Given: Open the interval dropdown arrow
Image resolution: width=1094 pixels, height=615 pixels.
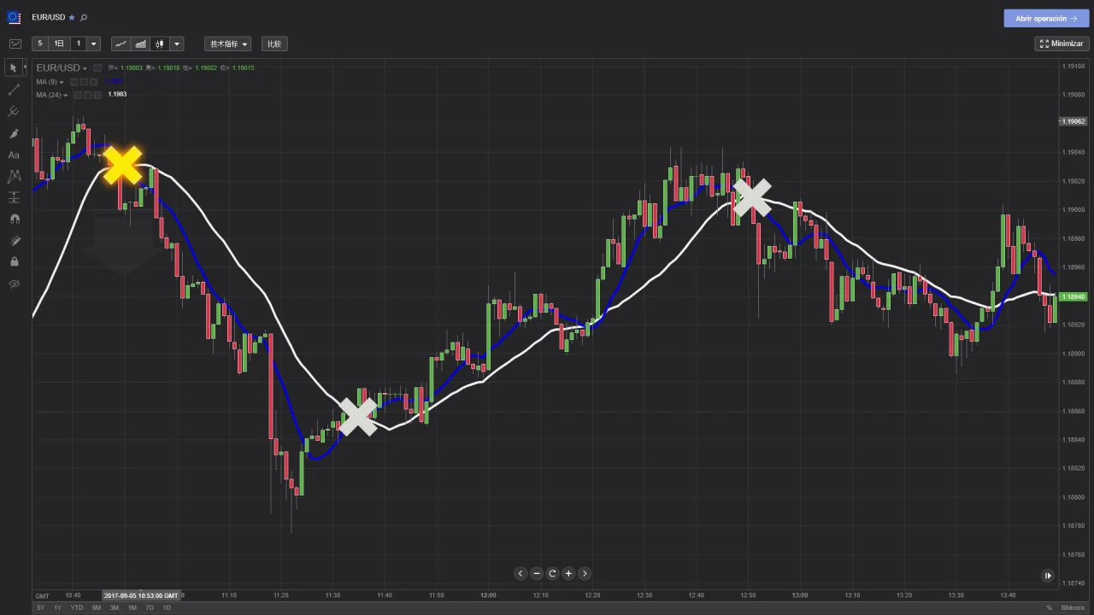Looking at the screenshot, I should click(93, 44).
